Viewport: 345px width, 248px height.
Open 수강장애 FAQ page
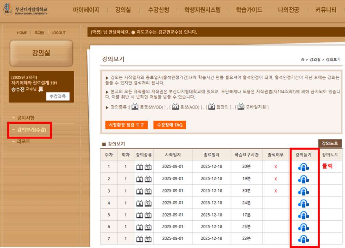pos(169,125)
